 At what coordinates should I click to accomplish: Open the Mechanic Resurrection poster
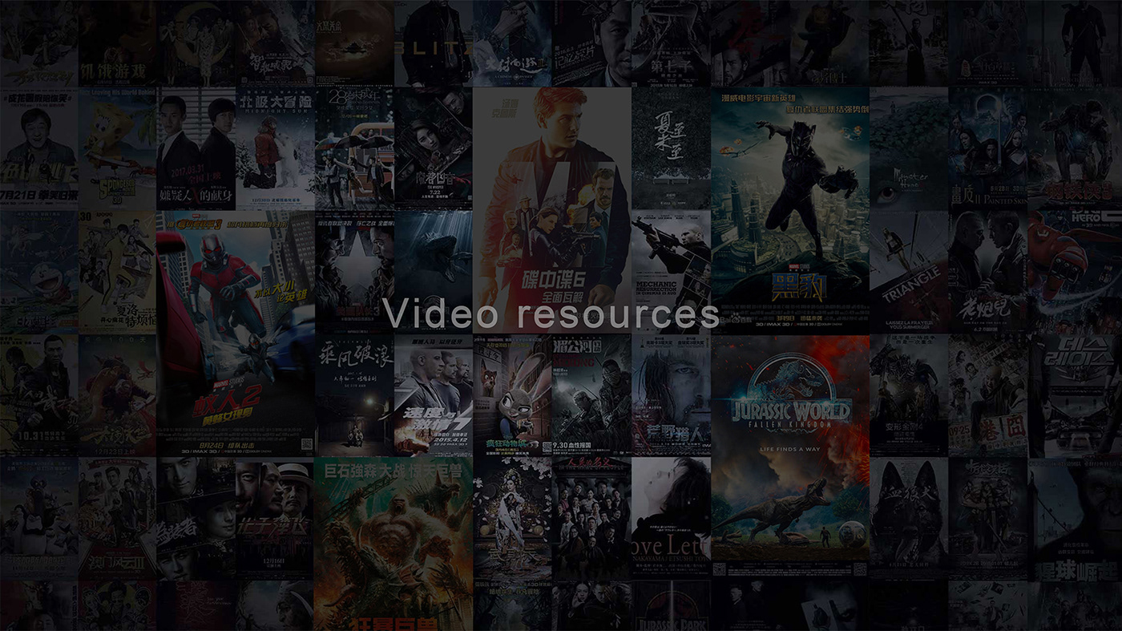[670, 272]
